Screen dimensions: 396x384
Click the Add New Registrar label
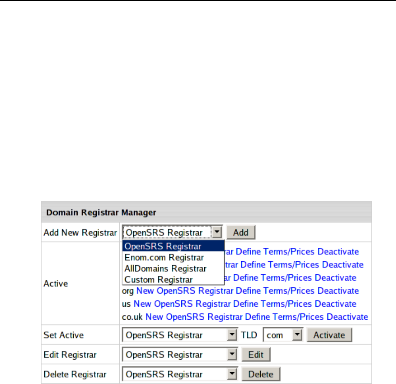(80, 233)
